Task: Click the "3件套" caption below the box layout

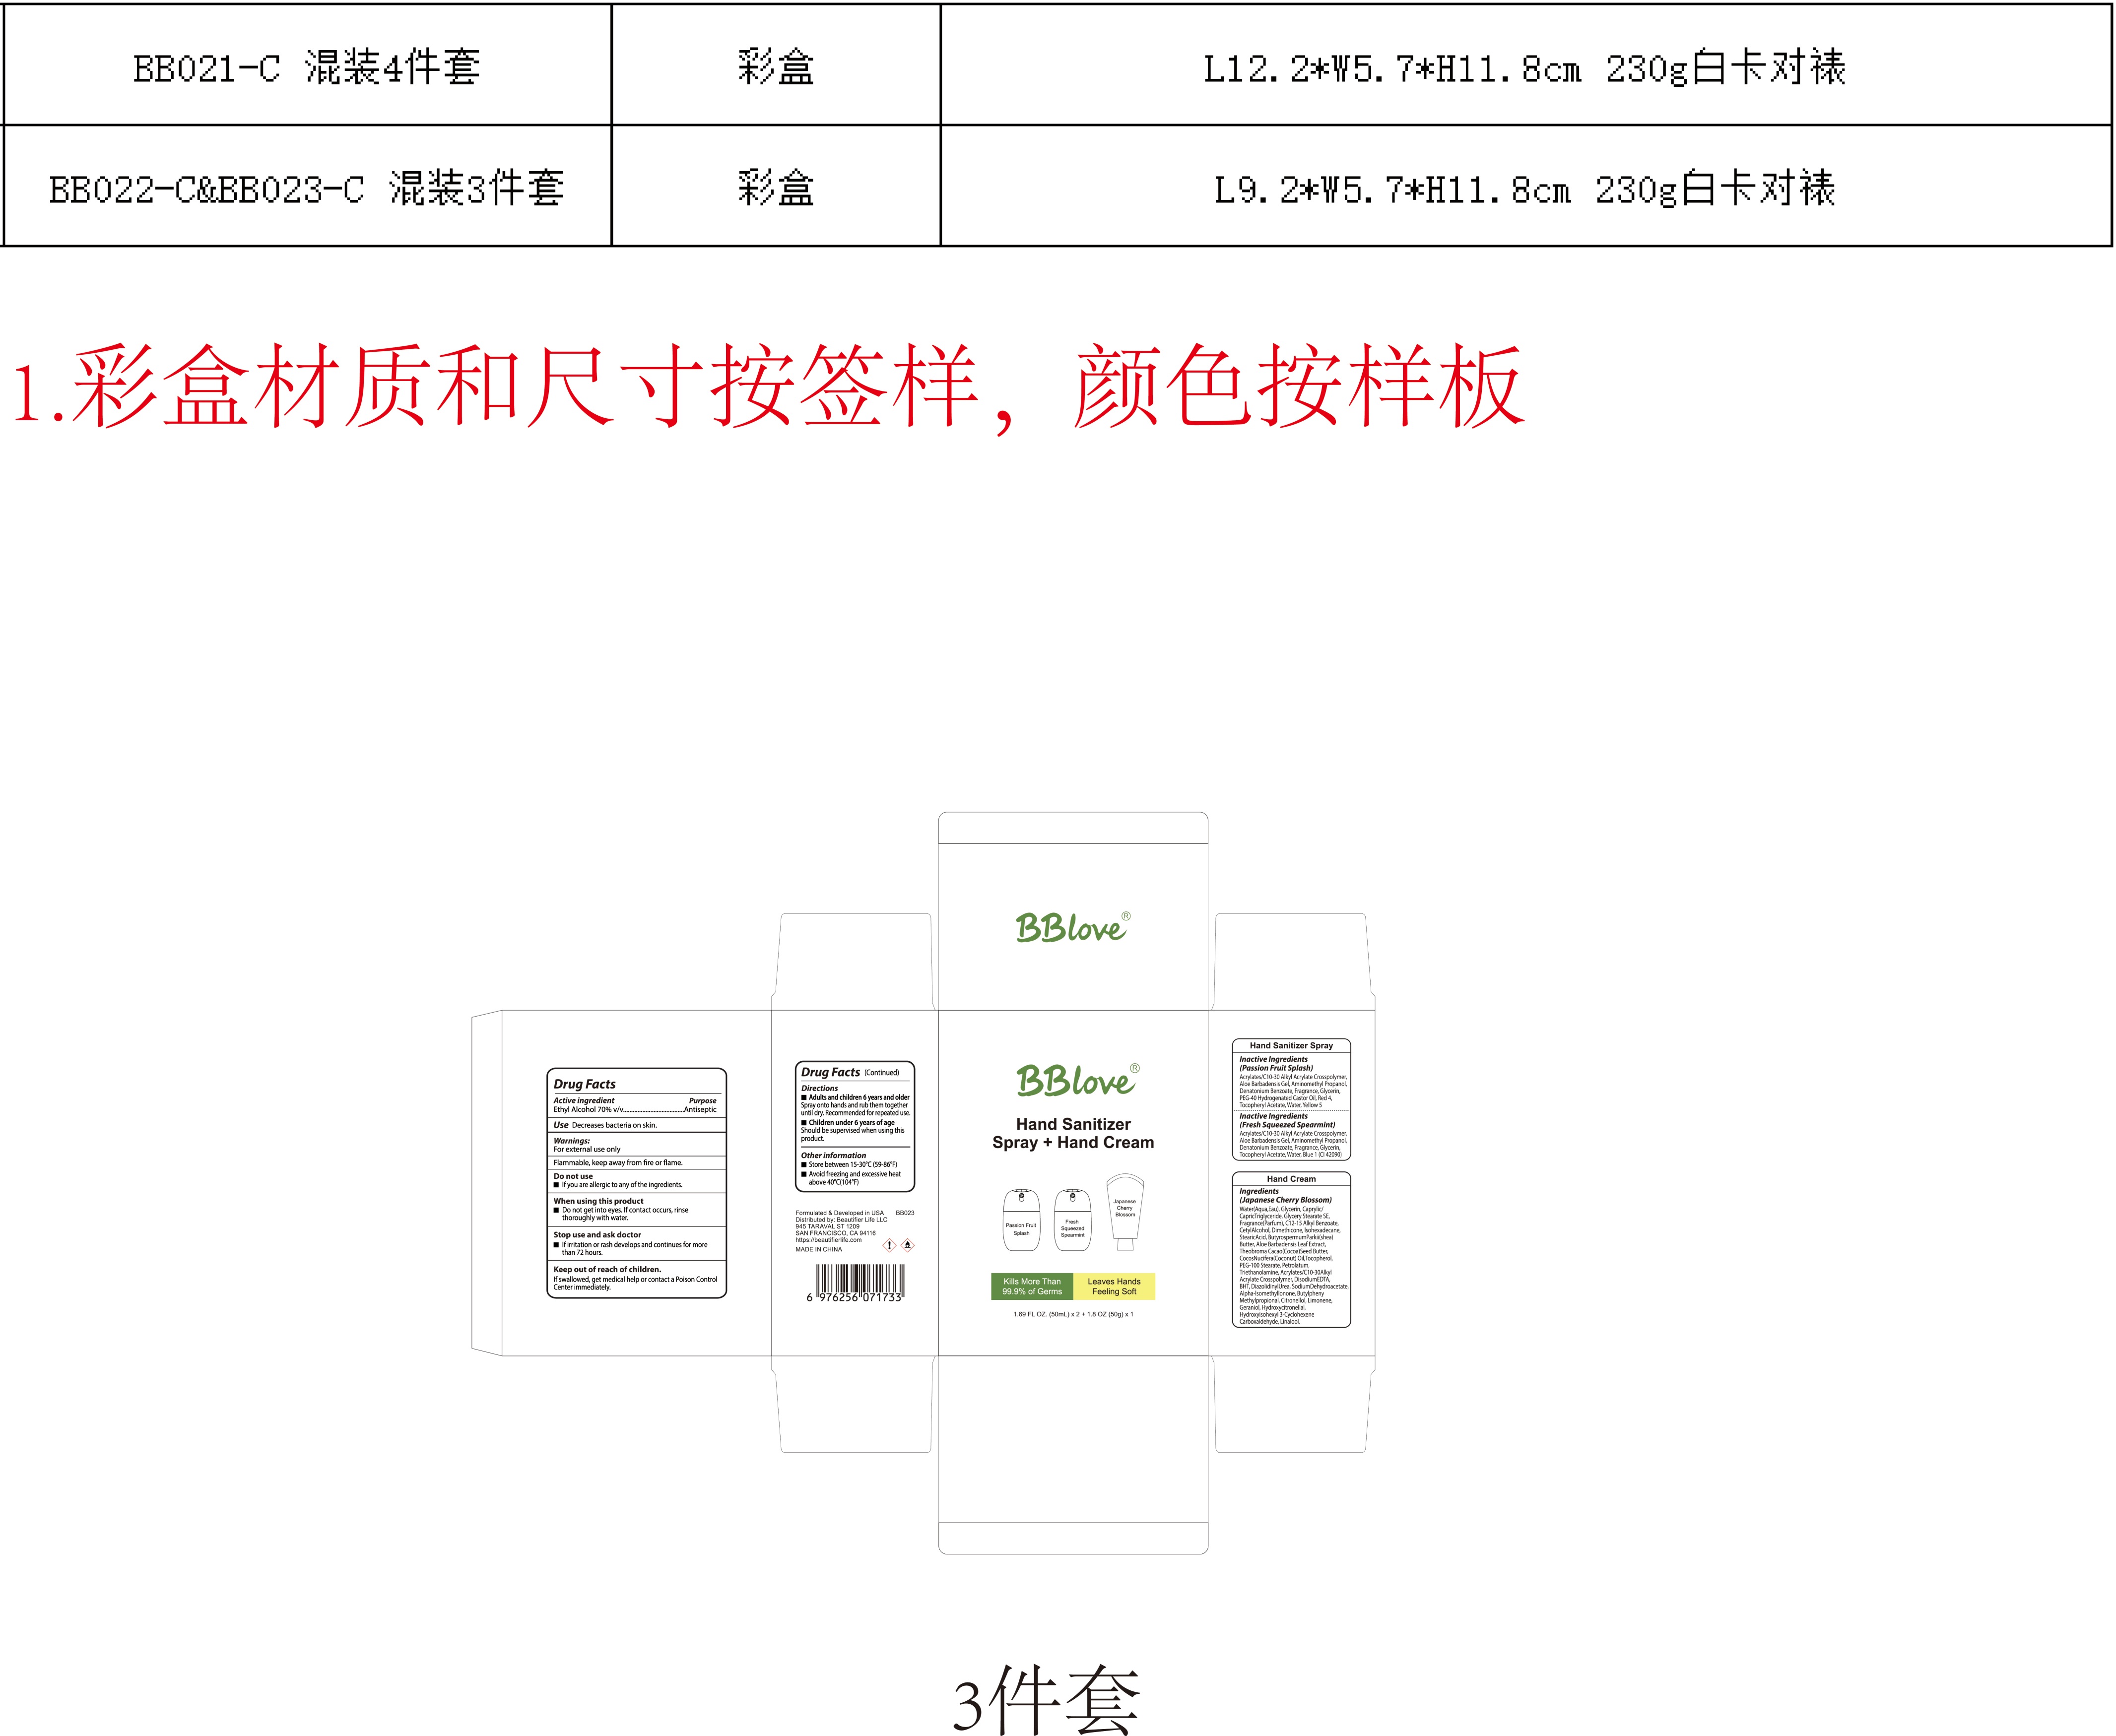Action: (x=1046, y=1699)
